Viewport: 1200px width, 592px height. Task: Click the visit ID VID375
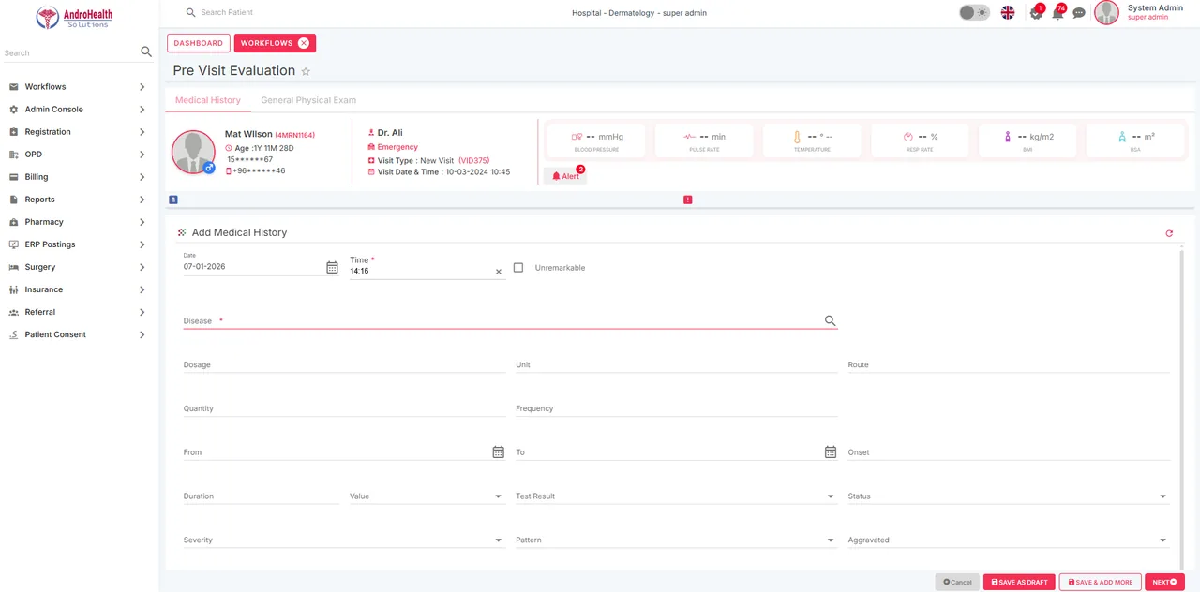473,161
